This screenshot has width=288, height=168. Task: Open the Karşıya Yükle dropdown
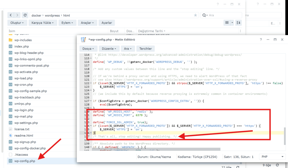[43, 23]
